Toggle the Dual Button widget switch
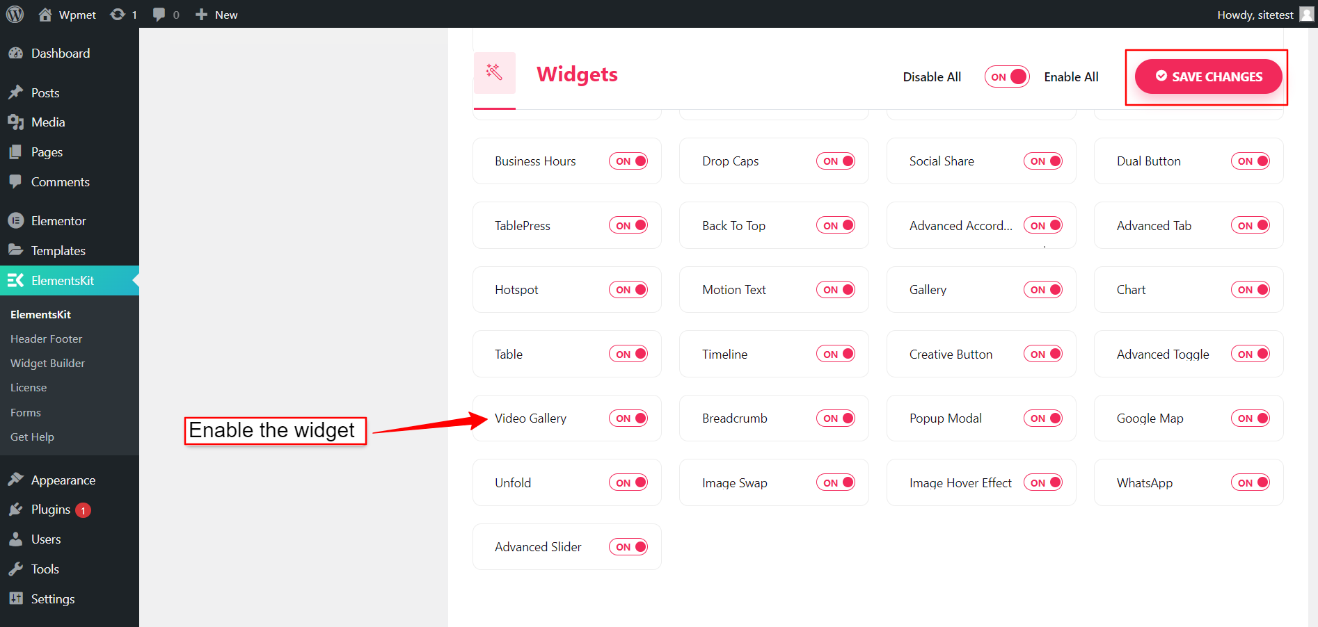Screen dimensions: 1318x627 [1250, 161]
